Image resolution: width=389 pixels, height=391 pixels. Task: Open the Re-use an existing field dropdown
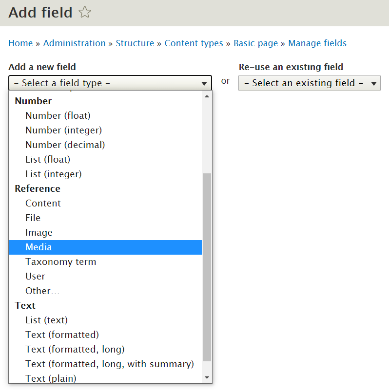point(309,83)
